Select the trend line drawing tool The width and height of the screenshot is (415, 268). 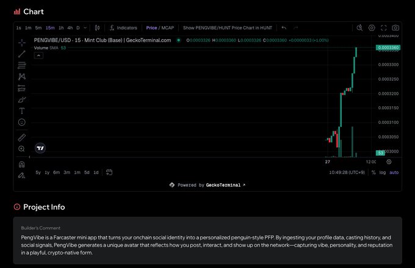[22, 54]
